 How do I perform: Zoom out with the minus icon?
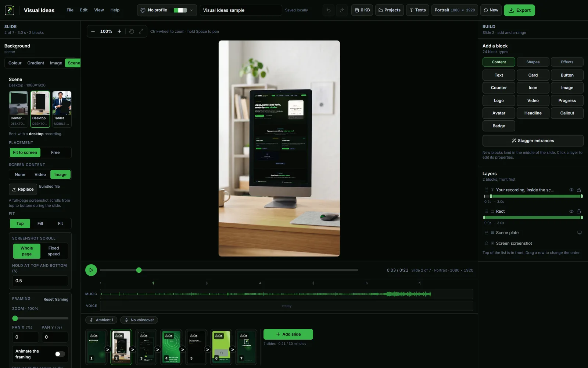[x=93, y=31]
